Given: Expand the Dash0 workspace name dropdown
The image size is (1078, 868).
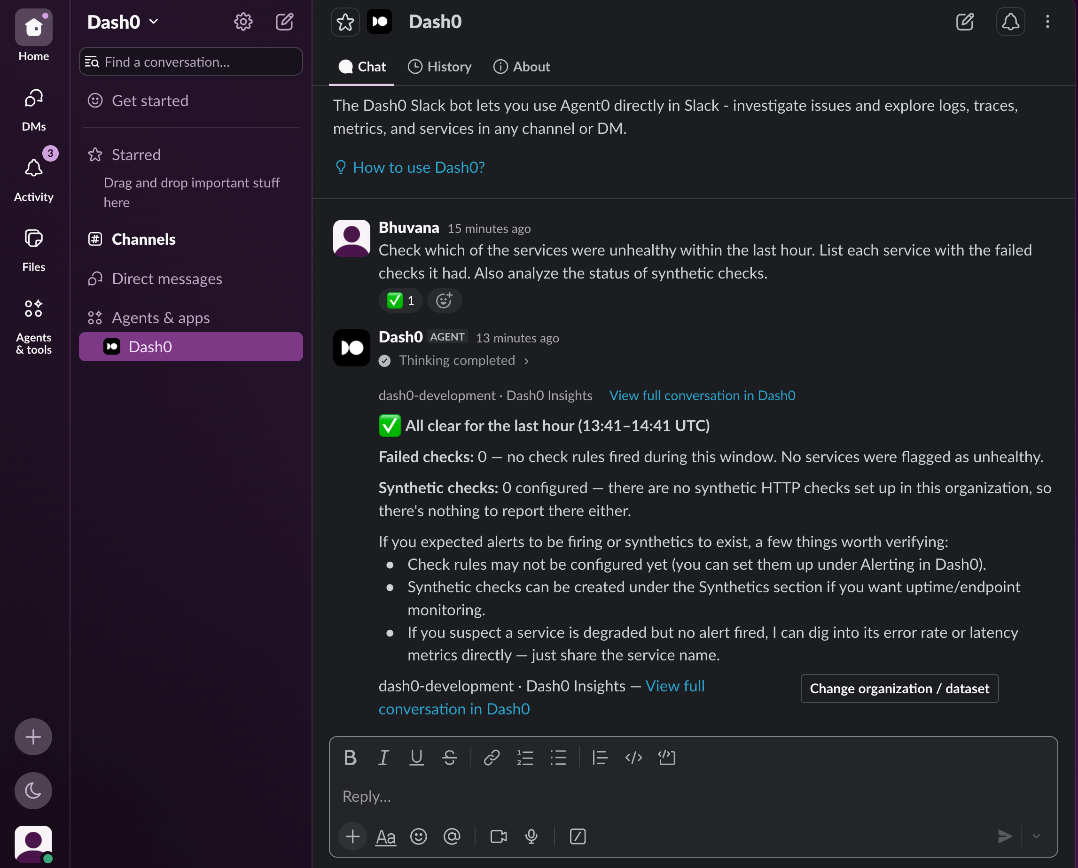Looking at the screenshot, I should 123,22.
